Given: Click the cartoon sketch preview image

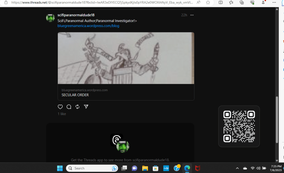Looking at the screenshot, I should 126,58.
